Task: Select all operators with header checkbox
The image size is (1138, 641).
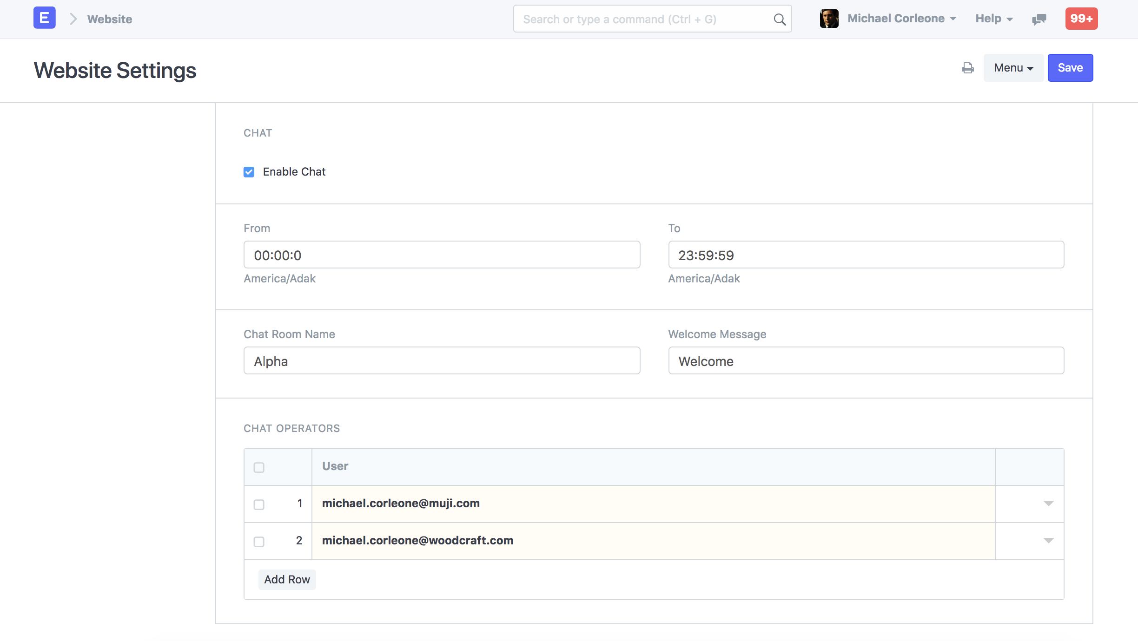Action: [258, 467]
